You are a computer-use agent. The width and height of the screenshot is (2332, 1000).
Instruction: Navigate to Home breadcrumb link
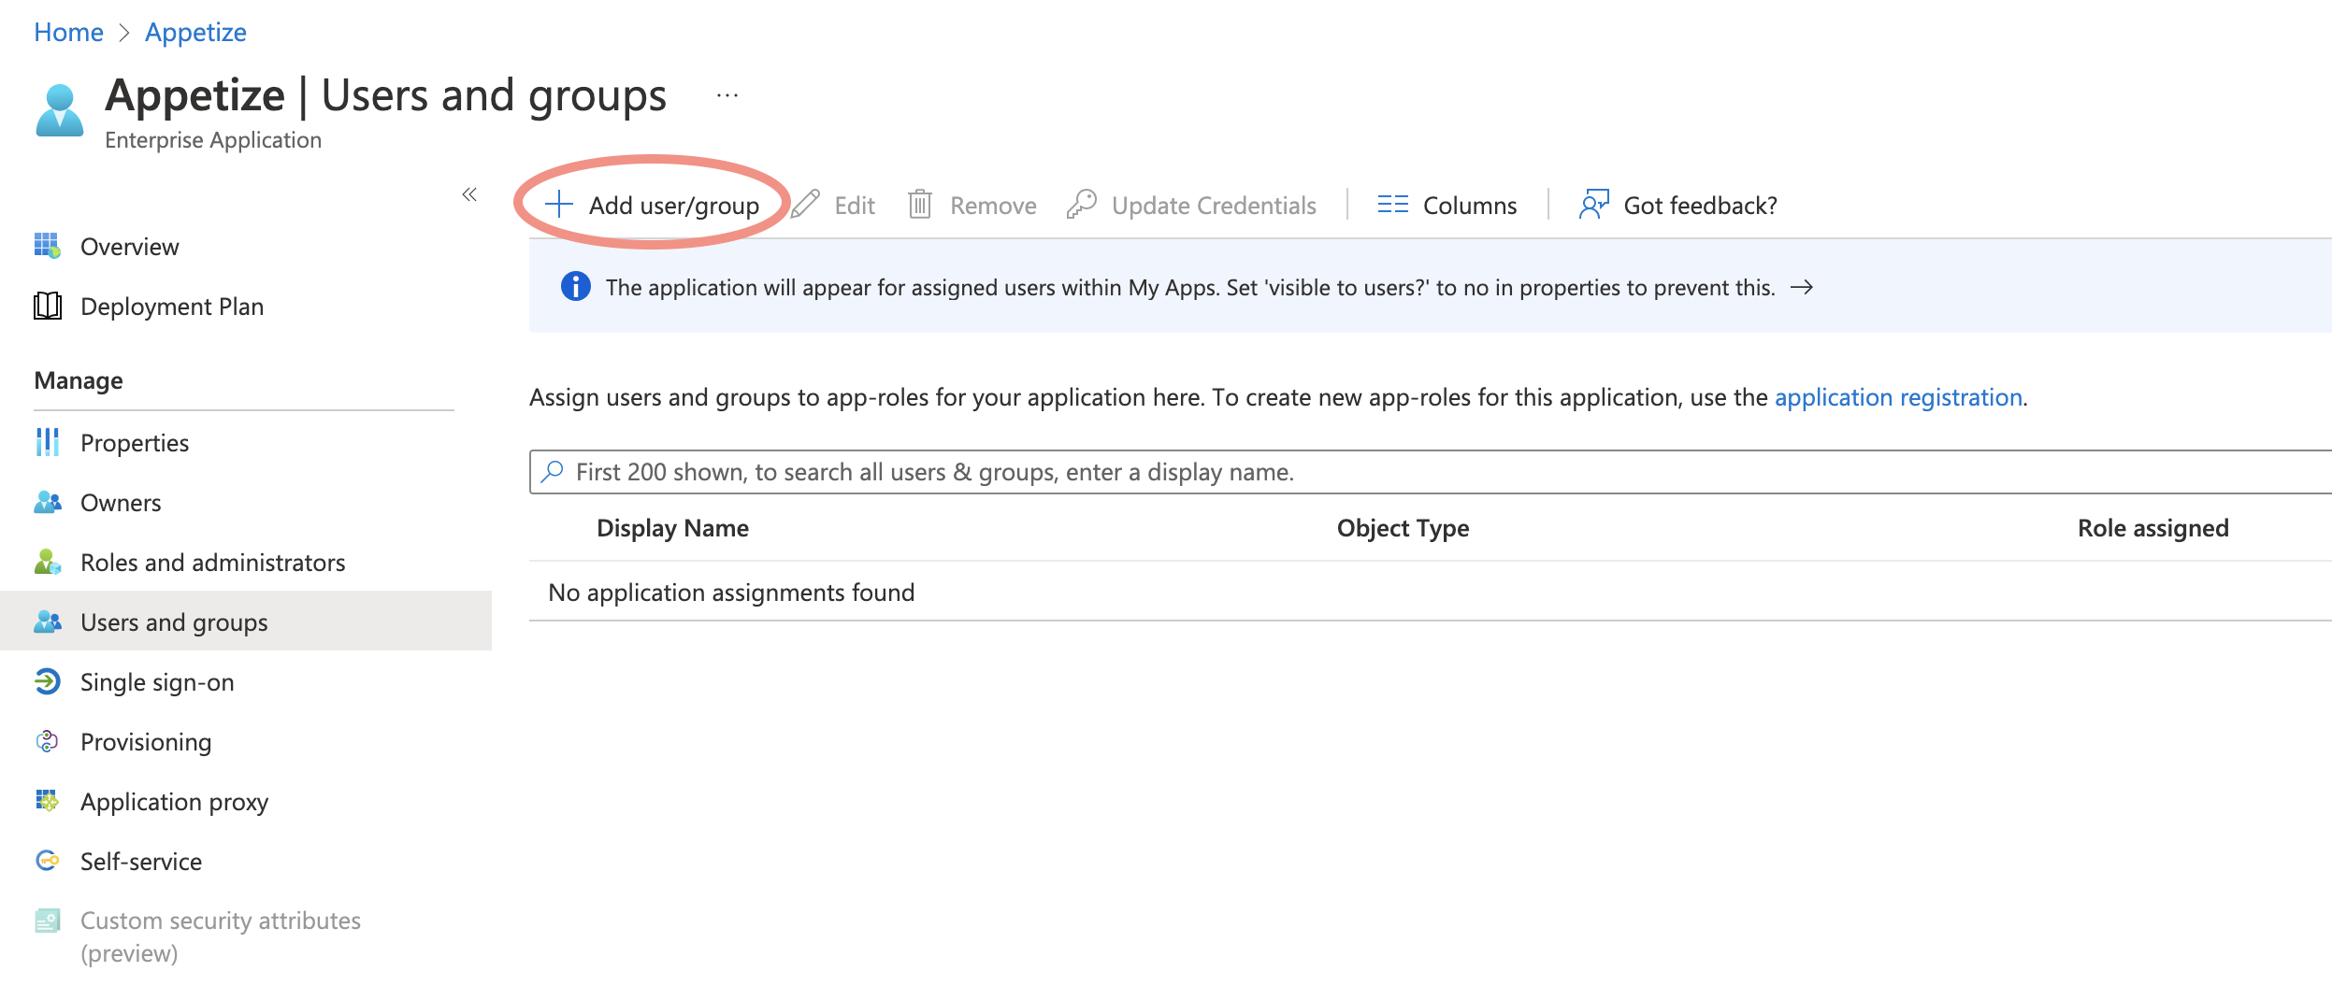[68, 32]
